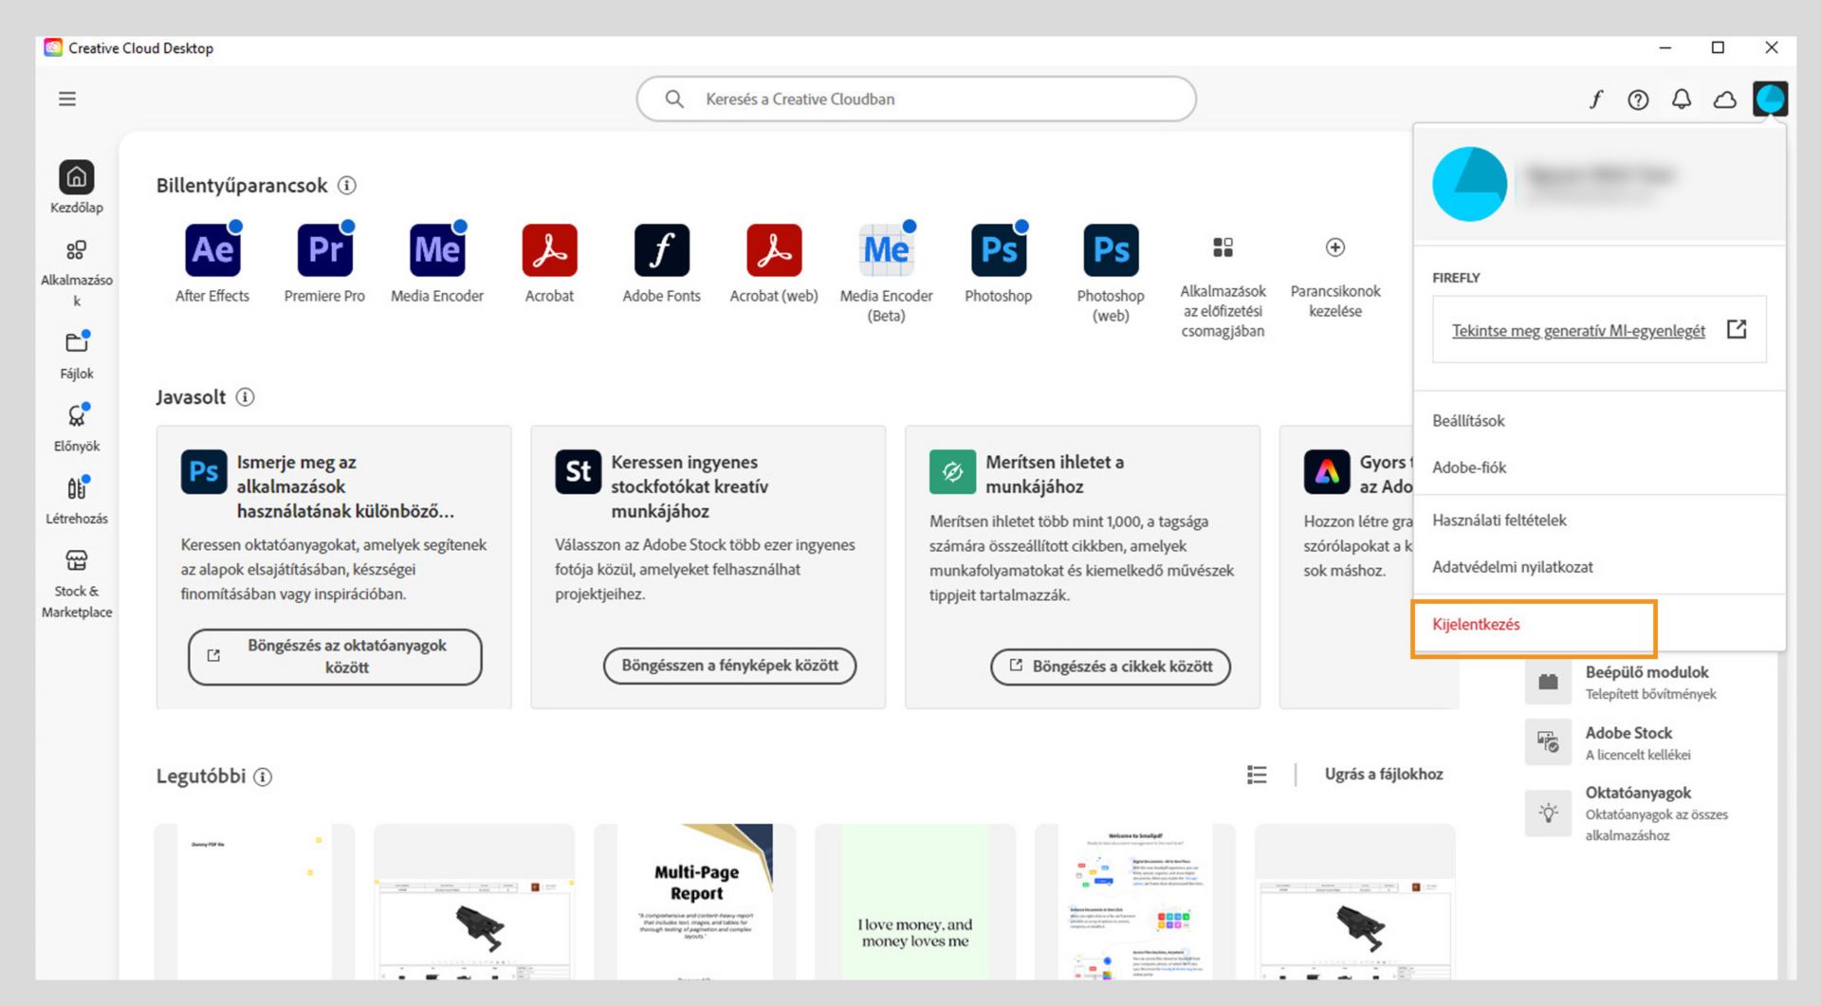The height and width of the screenshot is (1006, 1821).
Task: Click the Photoshop icon in Javasolt card
Action: pyautogui.click(x=204, y=471)
